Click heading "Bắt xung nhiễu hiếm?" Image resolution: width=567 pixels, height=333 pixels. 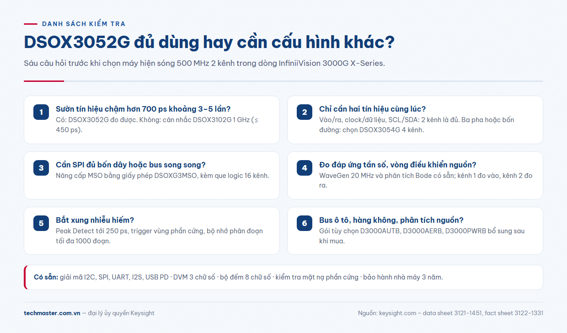(95, 220)
